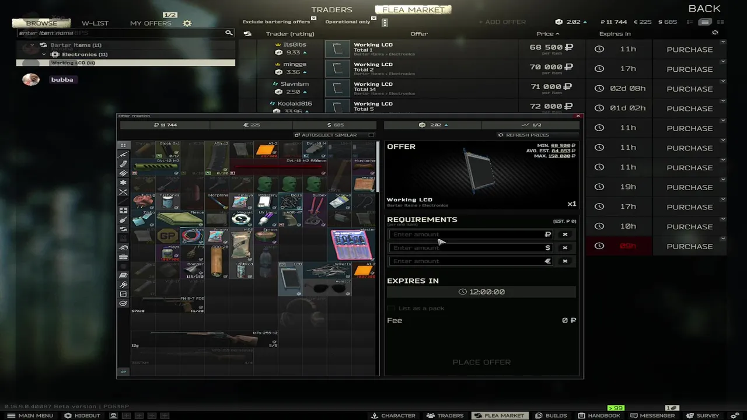Open Handbook in bottom menu
The image size is (747, 420).
(x=599, y=415)
